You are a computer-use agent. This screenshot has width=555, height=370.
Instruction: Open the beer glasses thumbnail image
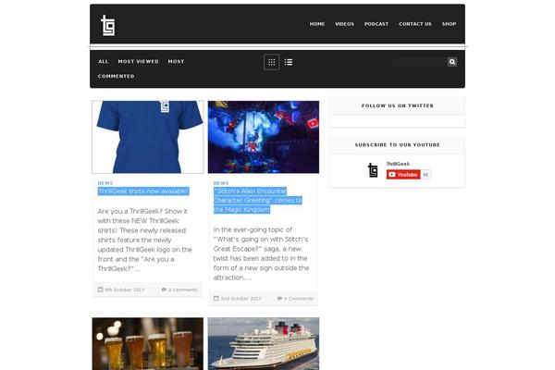(x=148, y=343)
